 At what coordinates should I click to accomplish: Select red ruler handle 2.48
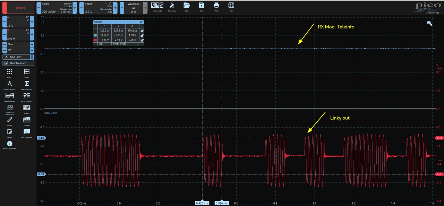pyautogui.click(x=439, y=138)
